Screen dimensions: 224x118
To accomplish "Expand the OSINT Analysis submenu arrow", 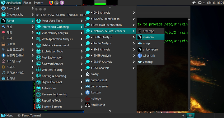I will pos(134,37).
